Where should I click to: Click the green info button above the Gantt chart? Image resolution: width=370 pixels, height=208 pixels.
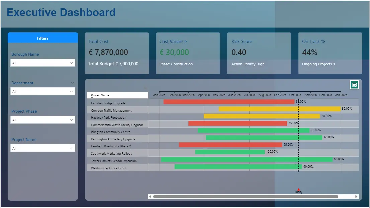(354, 85)
